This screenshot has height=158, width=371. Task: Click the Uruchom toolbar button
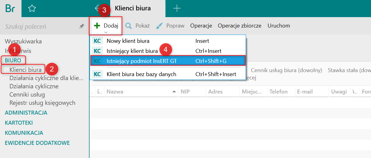tap(279, 26)
